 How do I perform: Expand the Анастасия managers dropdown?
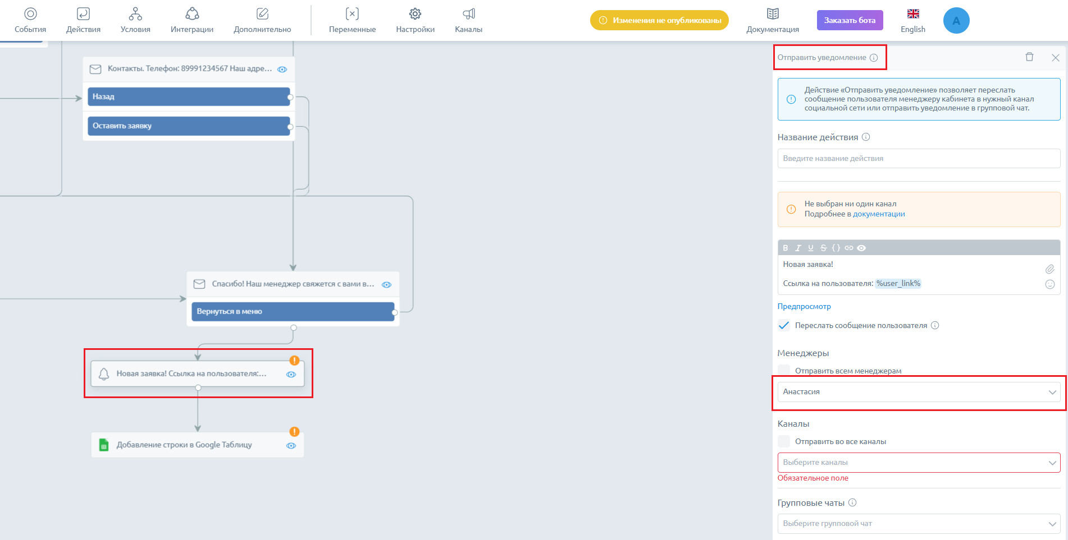[x=919, y=392]
